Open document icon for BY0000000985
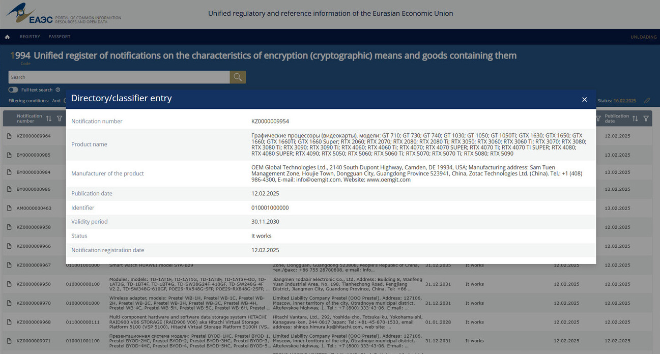This screenshot has height=354, width=660. click(9, 155)
